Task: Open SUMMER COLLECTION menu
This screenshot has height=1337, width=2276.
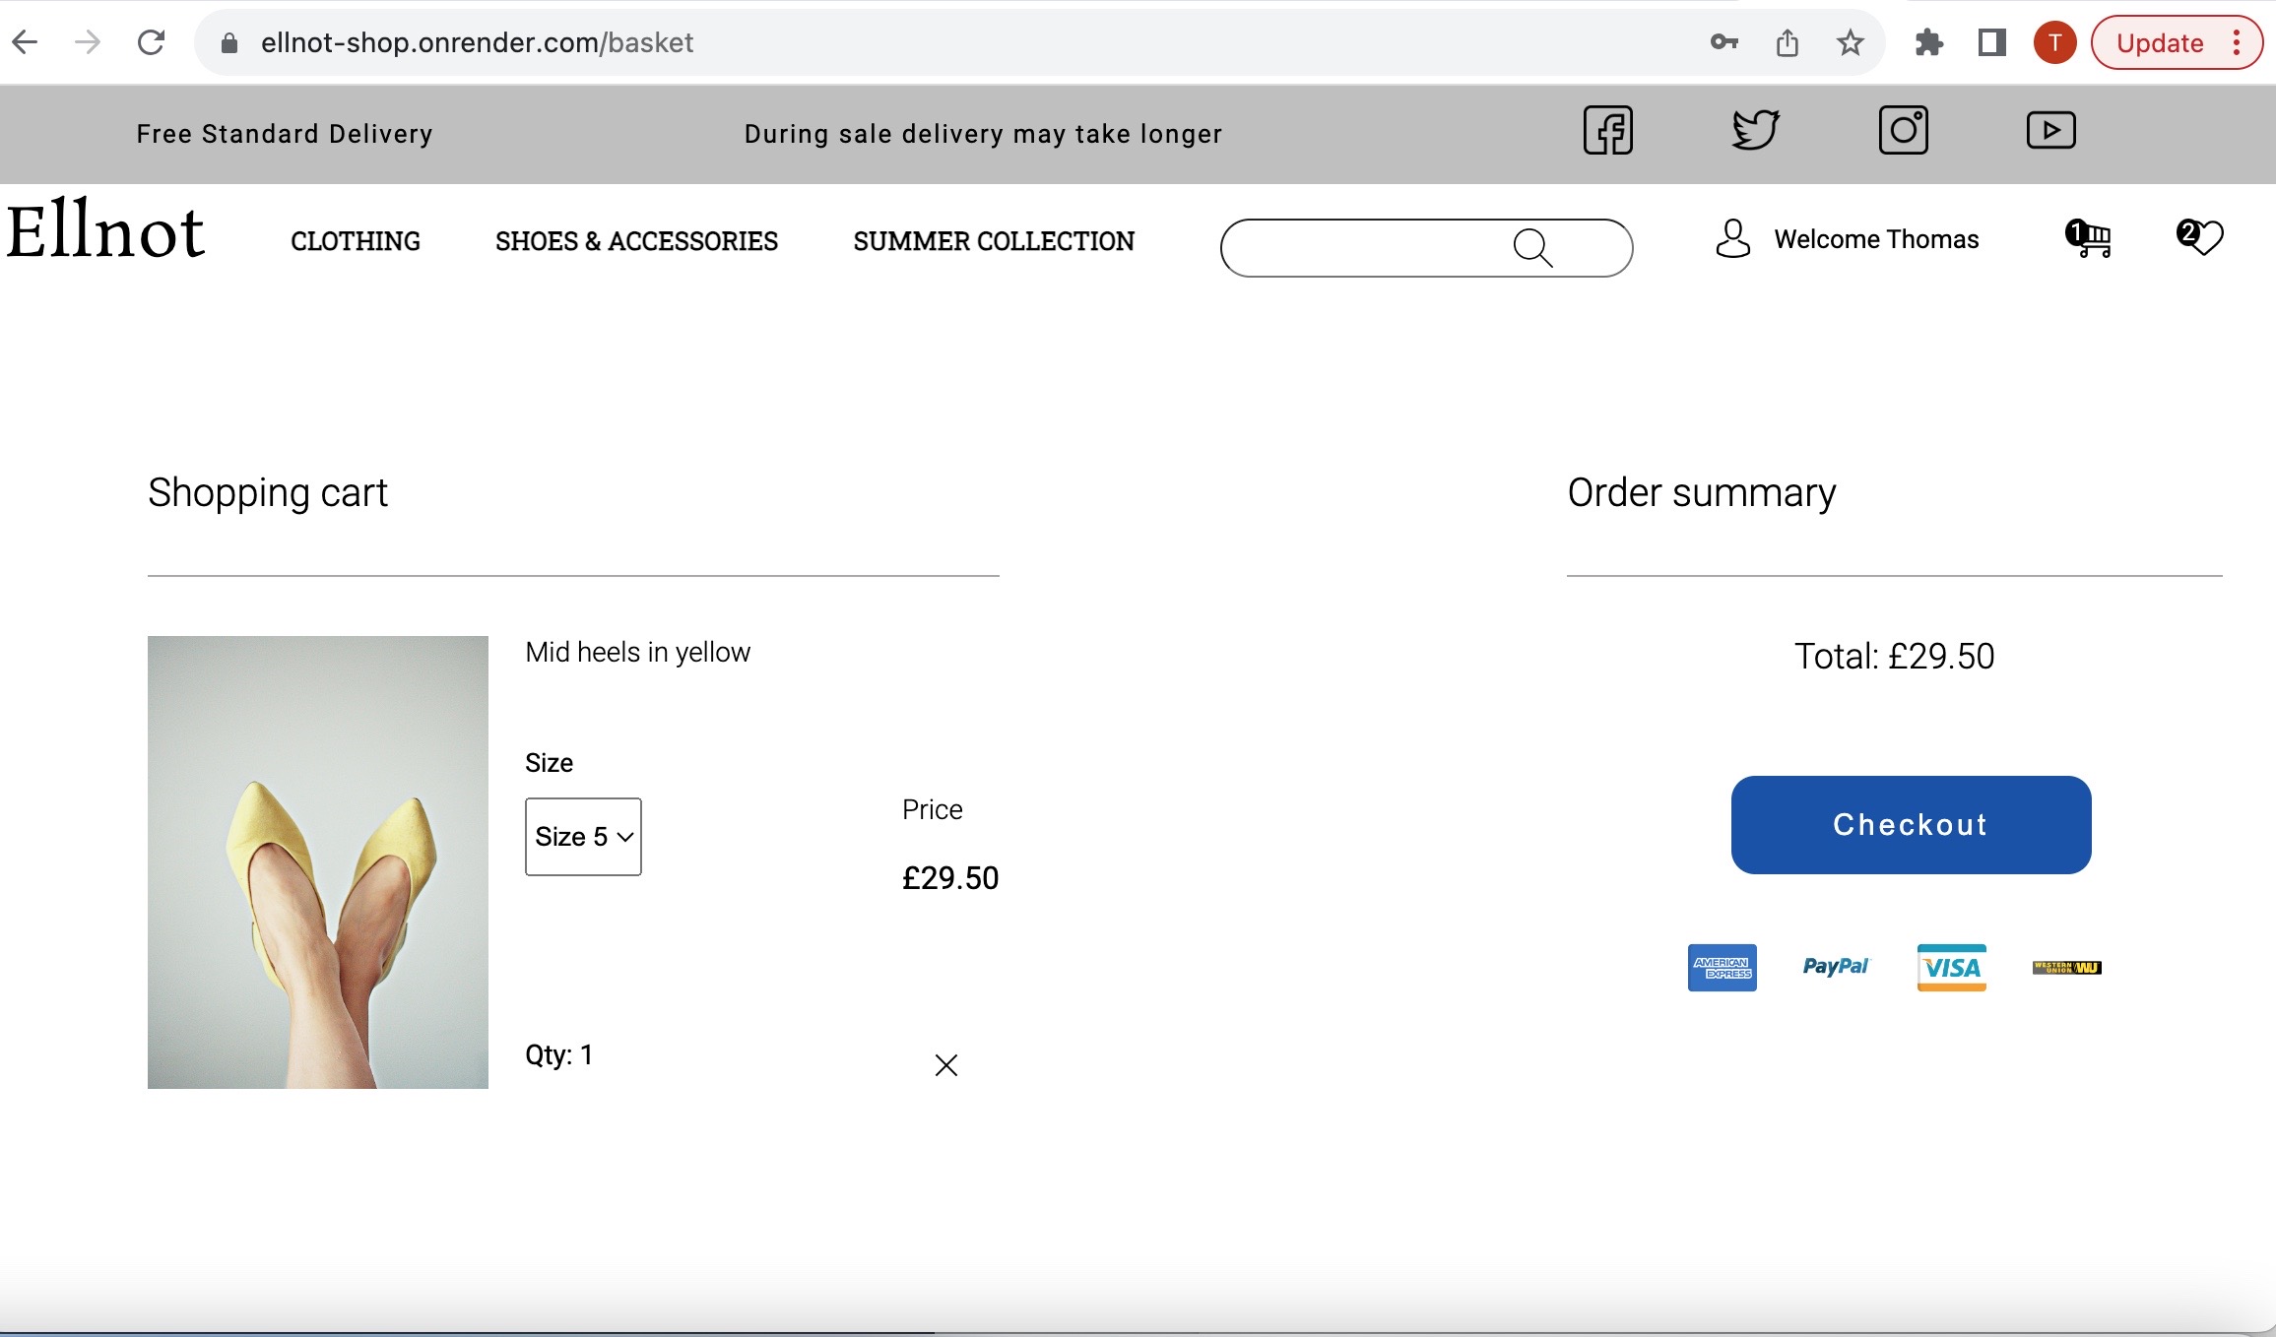Action: click(995, 240)
